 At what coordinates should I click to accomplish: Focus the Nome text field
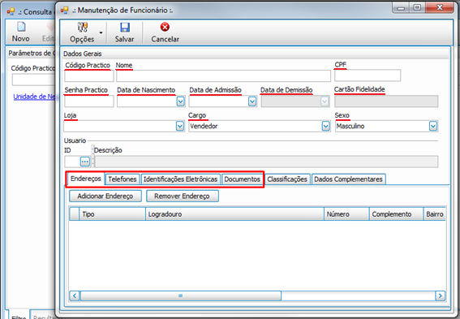coord(223,76)
